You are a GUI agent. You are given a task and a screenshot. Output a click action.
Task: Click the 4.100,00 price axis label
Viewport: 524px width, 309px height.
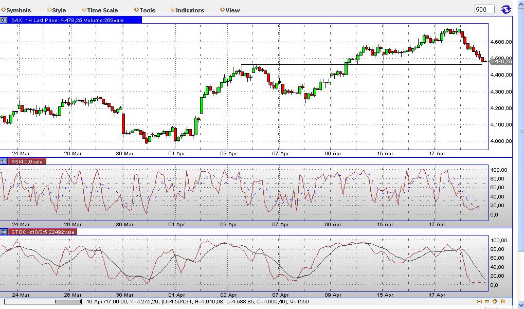(501, 124)
